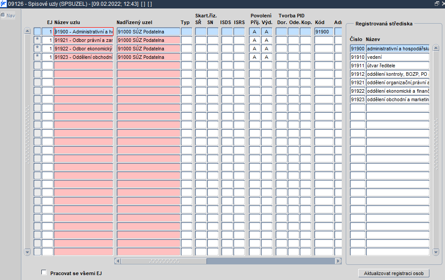The height and width of the screenshot is (280, 445).
Task: Enable the Pracovat se všemi EJ checkbox
Action: 44,272
